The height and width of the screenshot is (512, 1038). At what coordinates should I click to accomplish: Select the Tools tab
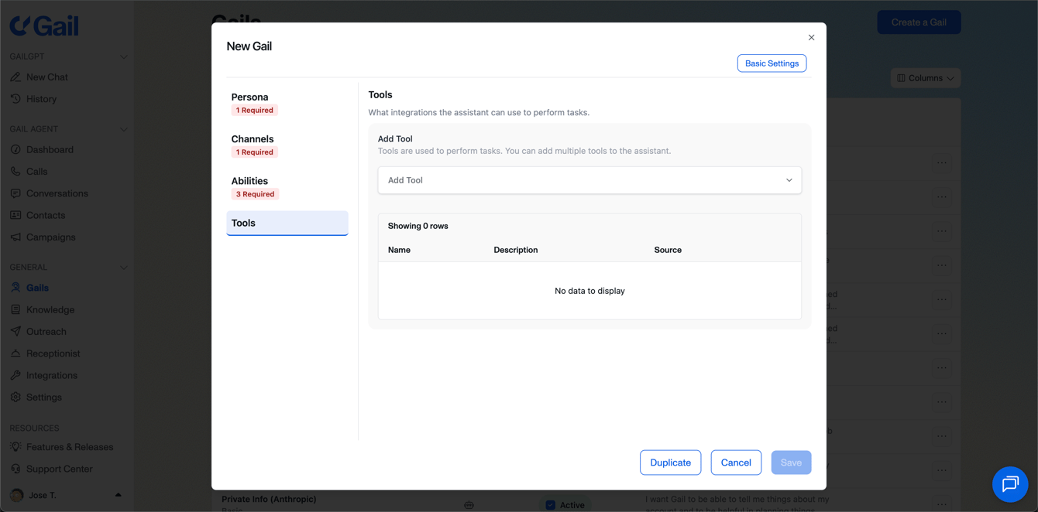click(x=287, y=223)
